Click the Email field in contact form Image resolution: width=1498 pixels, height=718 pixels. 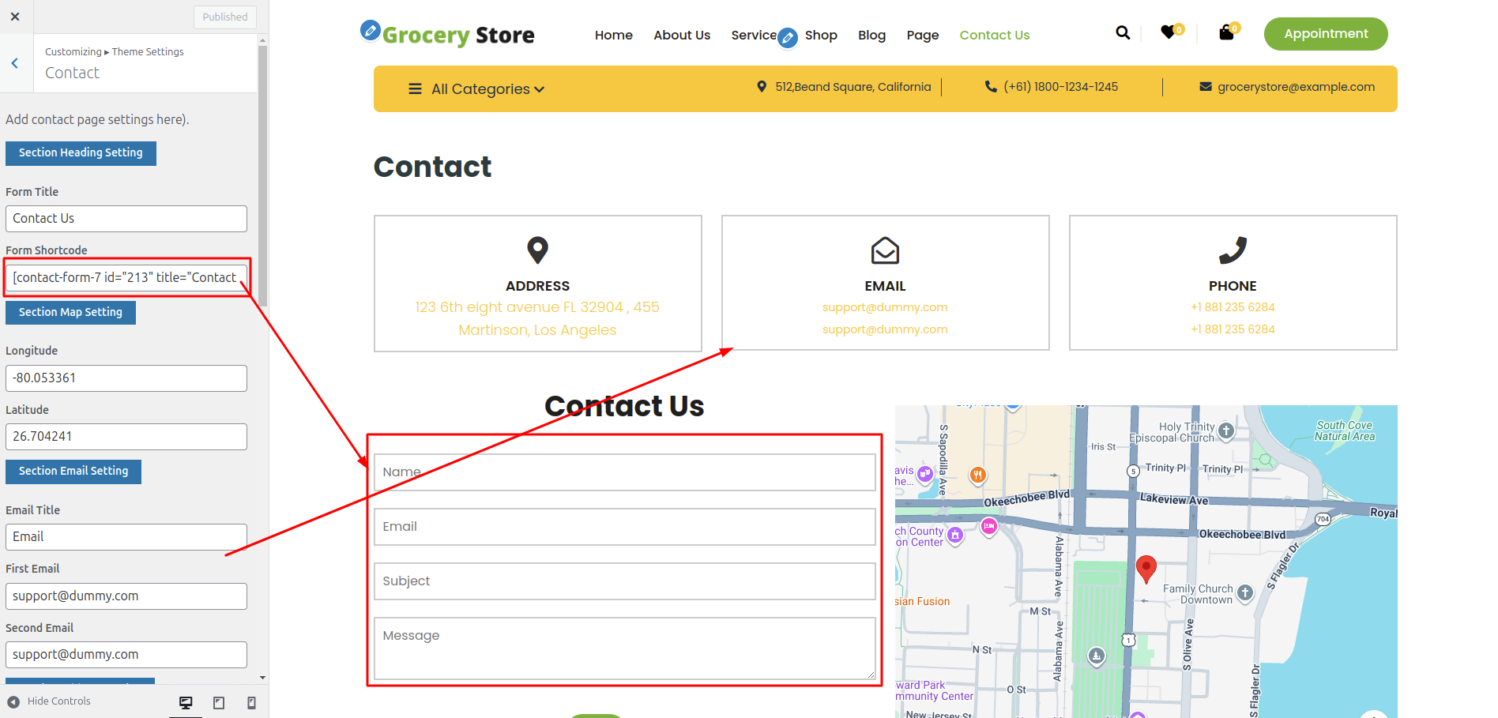point(624,527)
